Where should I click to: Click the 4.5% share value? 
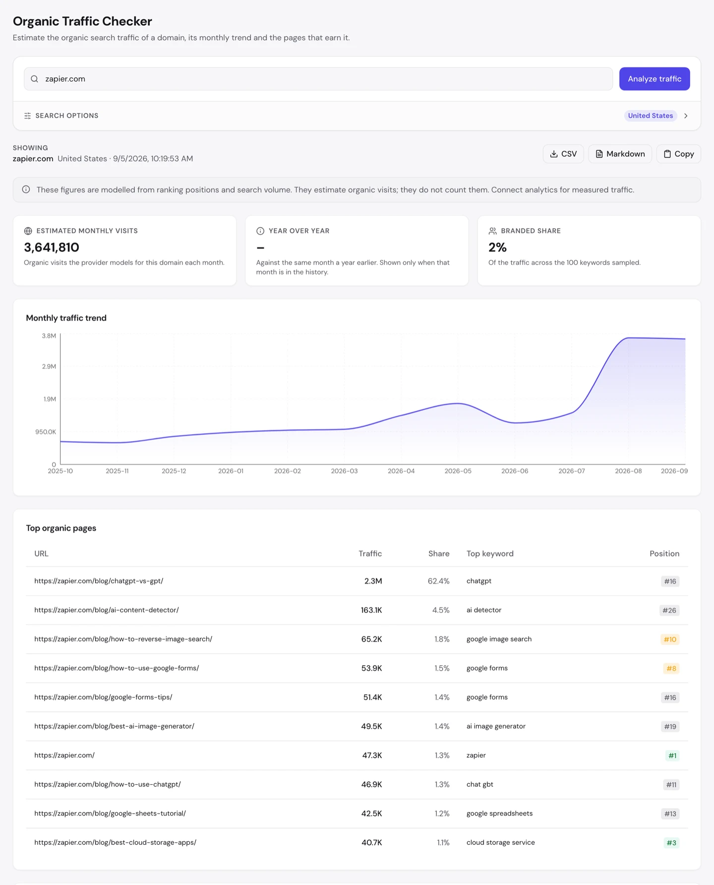click(x=441, y=610)
